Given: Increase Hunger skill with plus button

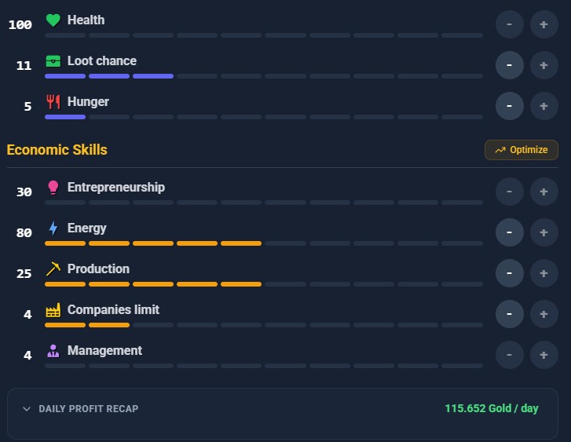Looking at the screenshot, I should (x=544, y=106).
